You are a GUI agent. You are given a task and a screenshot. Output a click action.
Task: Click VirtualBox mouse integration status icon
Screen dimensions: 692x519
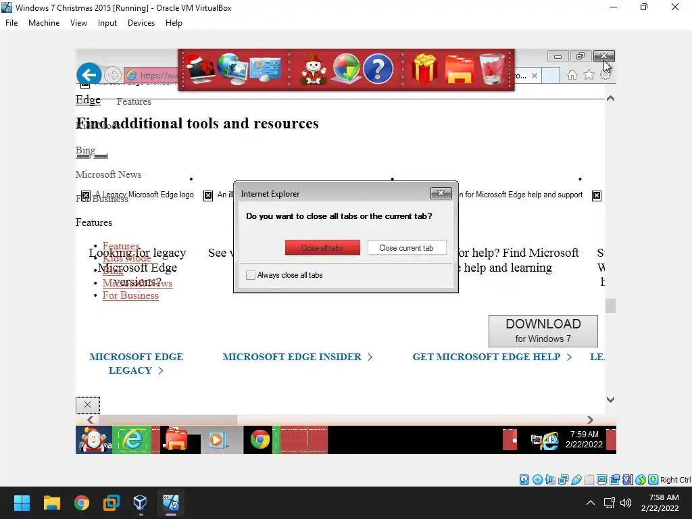point(641,479)
